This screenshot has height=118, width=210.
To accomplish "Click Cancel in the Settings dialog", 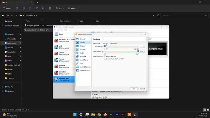I will click(142, 89).
